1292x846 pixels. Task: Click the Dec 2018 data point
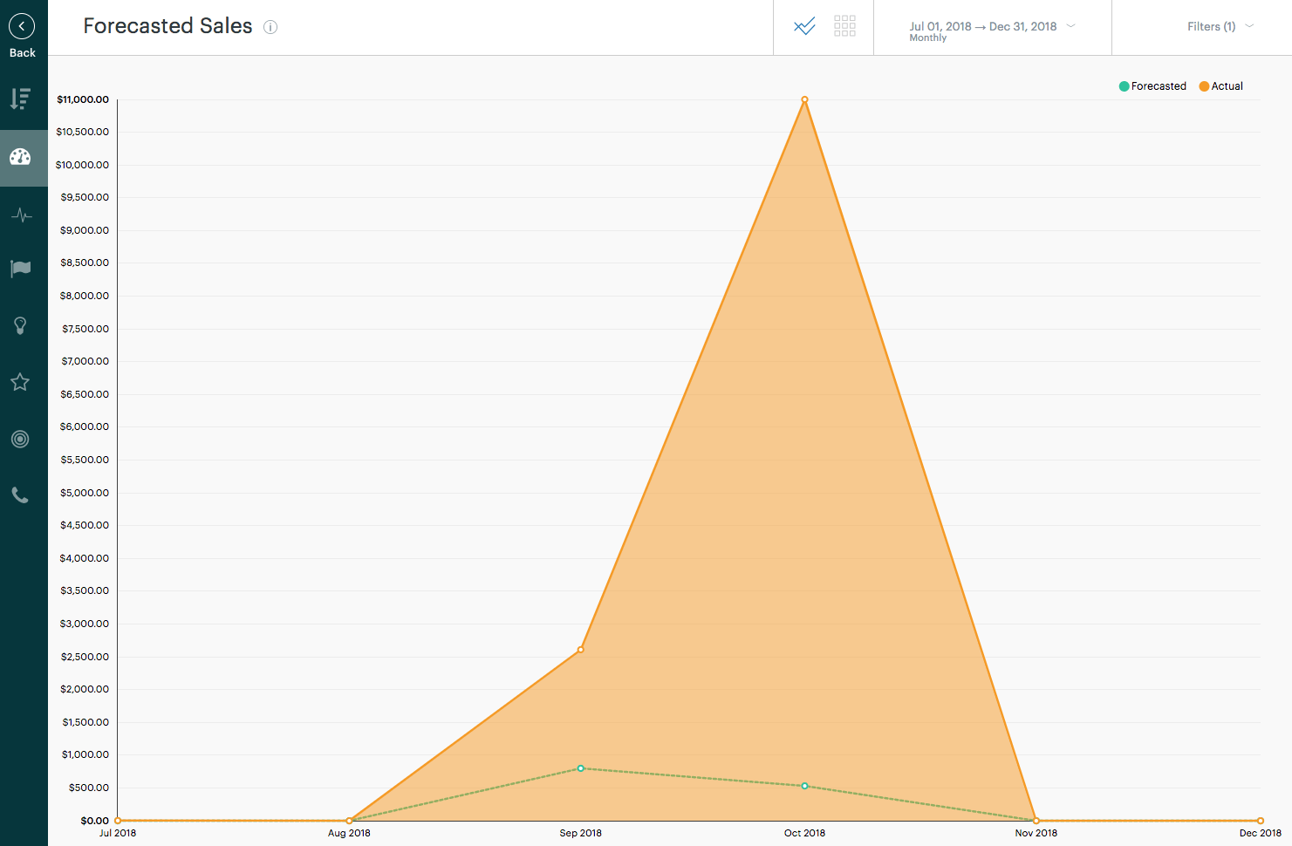1261,821
